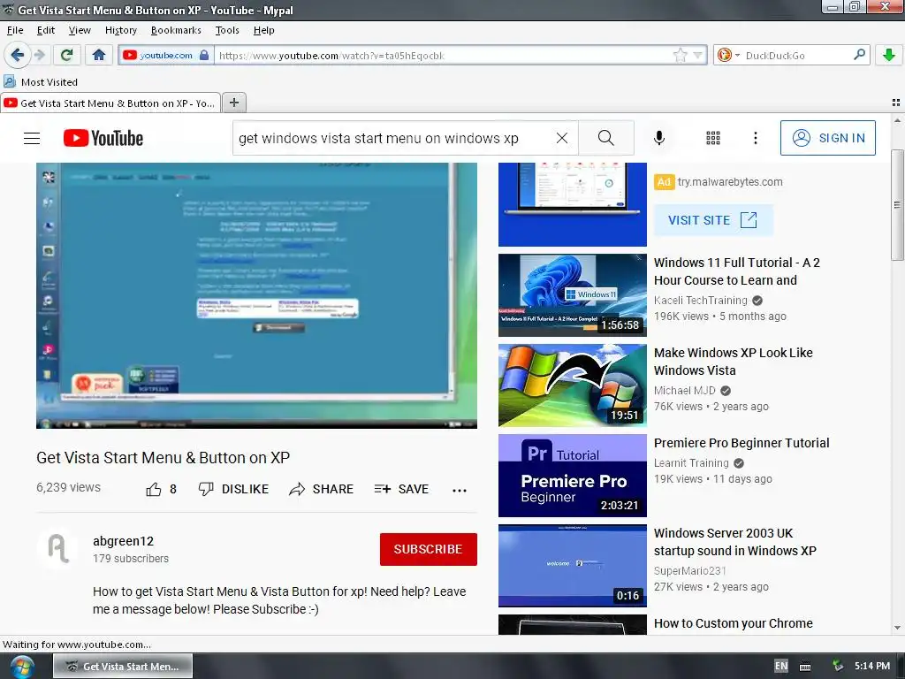Submit search with YouTube magnifier button
The image size is (905, 679).
(606, 138)
